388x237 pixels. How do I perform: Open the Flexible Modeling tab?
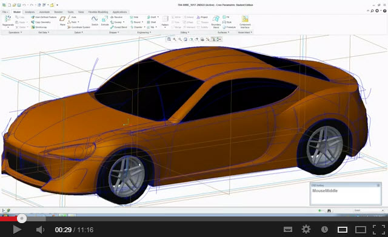[98, 12]
